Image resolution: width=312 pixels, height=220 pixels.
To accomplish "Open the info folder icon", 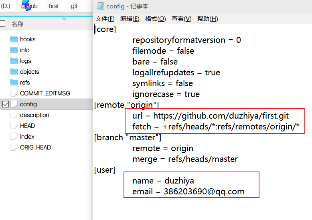I will click(x=14, y=50).
